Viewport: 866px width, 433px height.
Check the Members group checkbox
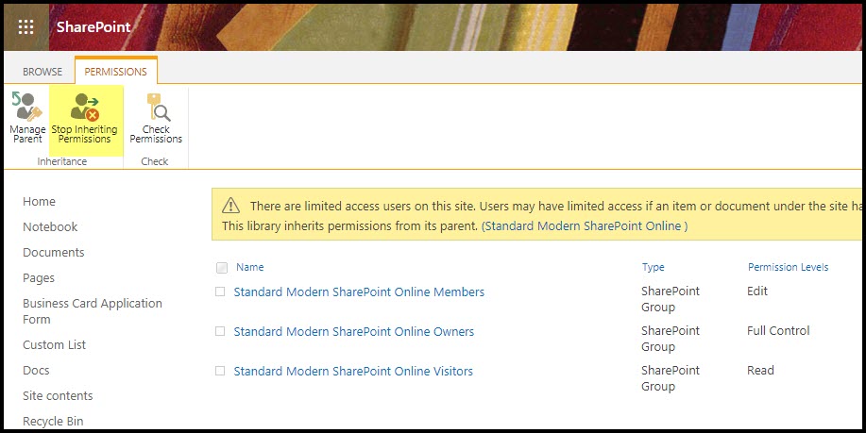[220, 292]
